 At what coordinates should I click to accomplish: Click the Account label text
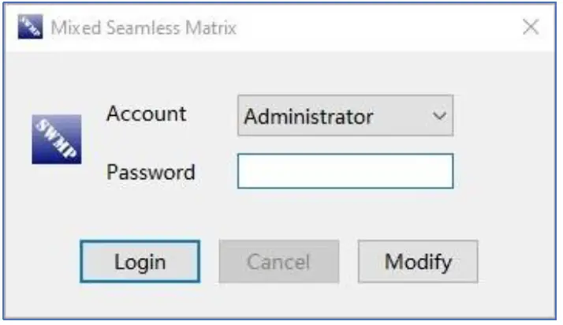tap(147, 114)
